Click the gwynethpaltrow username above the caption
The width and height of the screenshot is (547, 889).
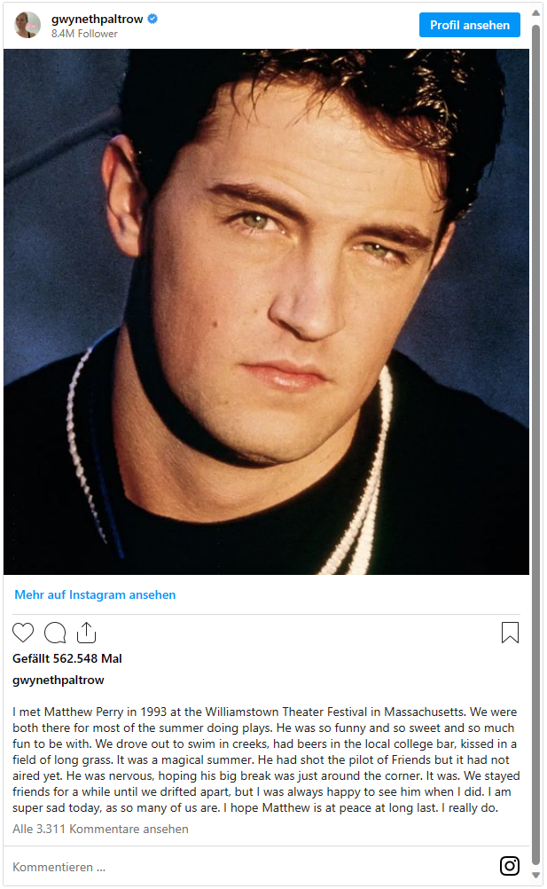coord(59,680)
